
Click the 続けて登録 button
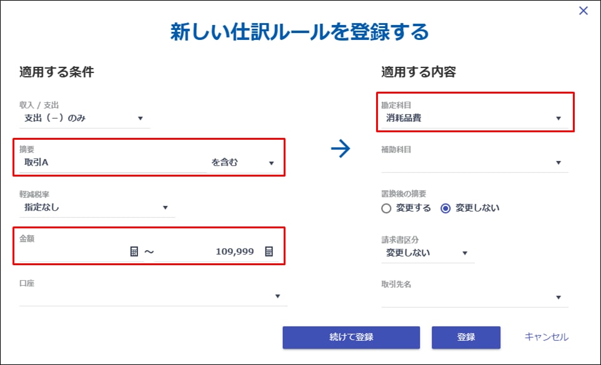coord(351,338)
